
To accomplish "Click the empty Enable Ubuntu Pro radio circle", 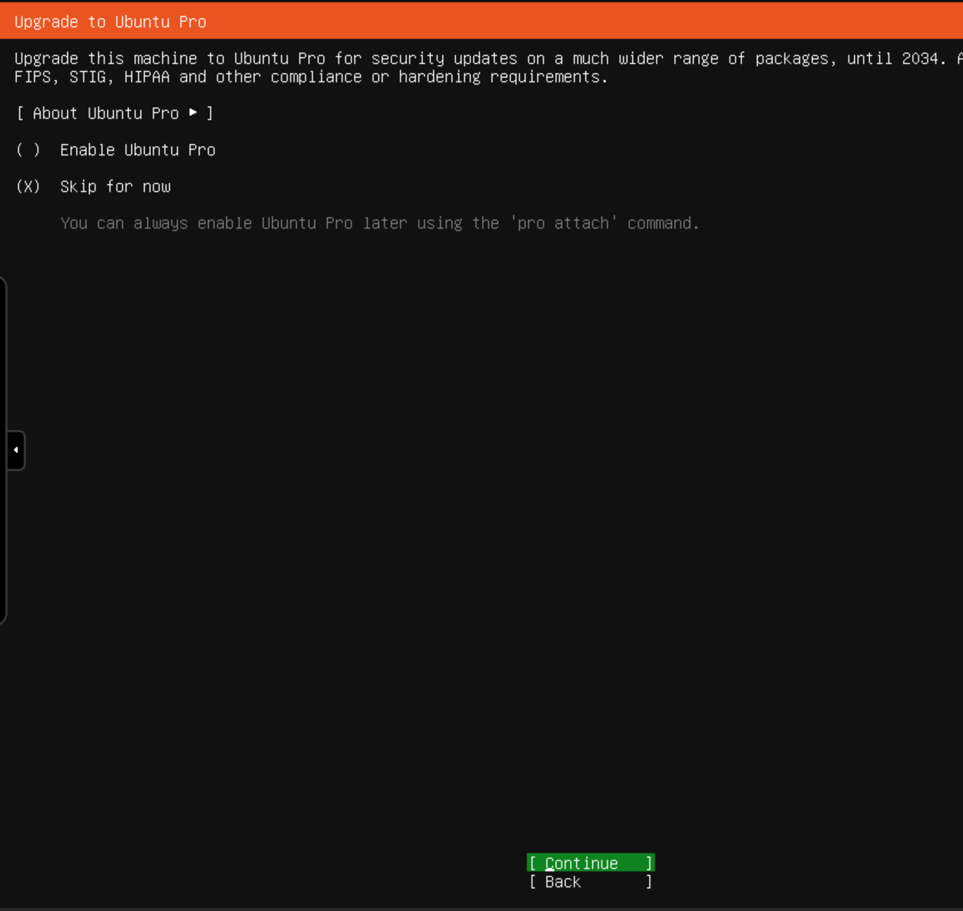I will click(27, 149).
